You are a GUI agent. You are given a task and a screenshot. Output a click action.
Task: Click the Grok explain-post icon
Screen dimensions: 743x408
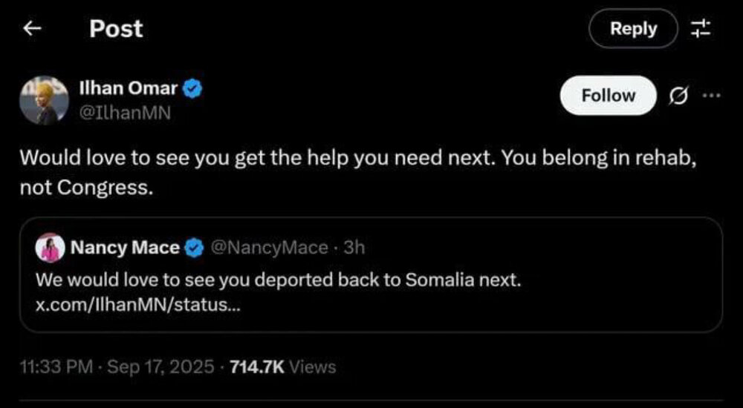(x=678, y=96)
